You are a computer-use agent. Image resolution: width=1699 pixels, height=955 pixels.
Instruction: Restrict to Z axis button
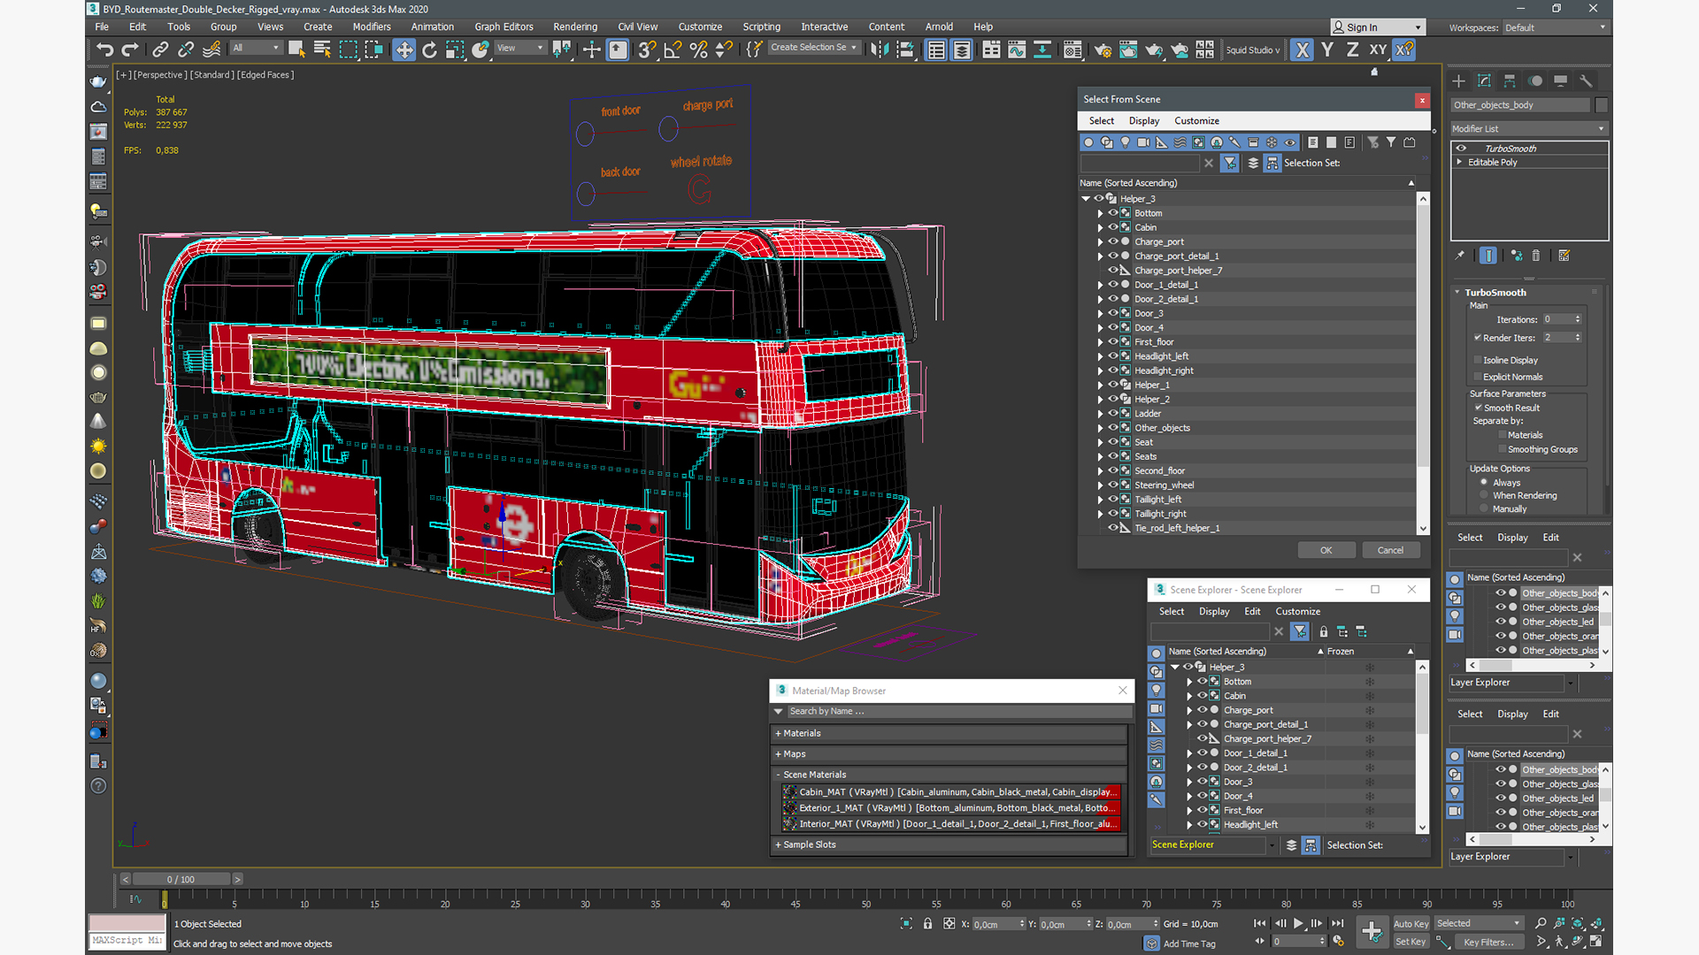pyautogui.click(x=1352, y=50)
